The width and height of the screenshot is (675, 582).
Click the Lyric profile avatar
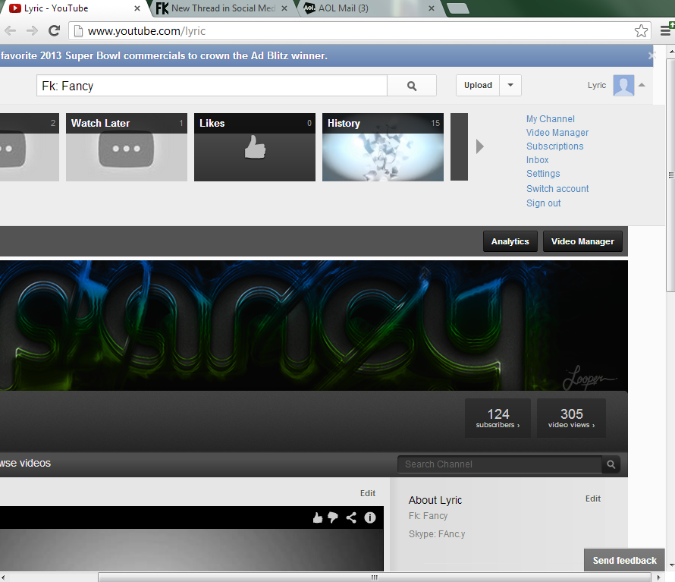coord(623,85)
